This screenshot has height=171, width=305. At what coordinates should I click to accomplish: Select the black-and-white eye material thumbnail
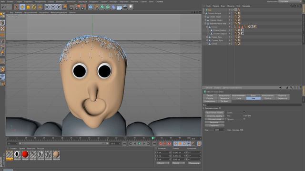(x=17, y=155)
